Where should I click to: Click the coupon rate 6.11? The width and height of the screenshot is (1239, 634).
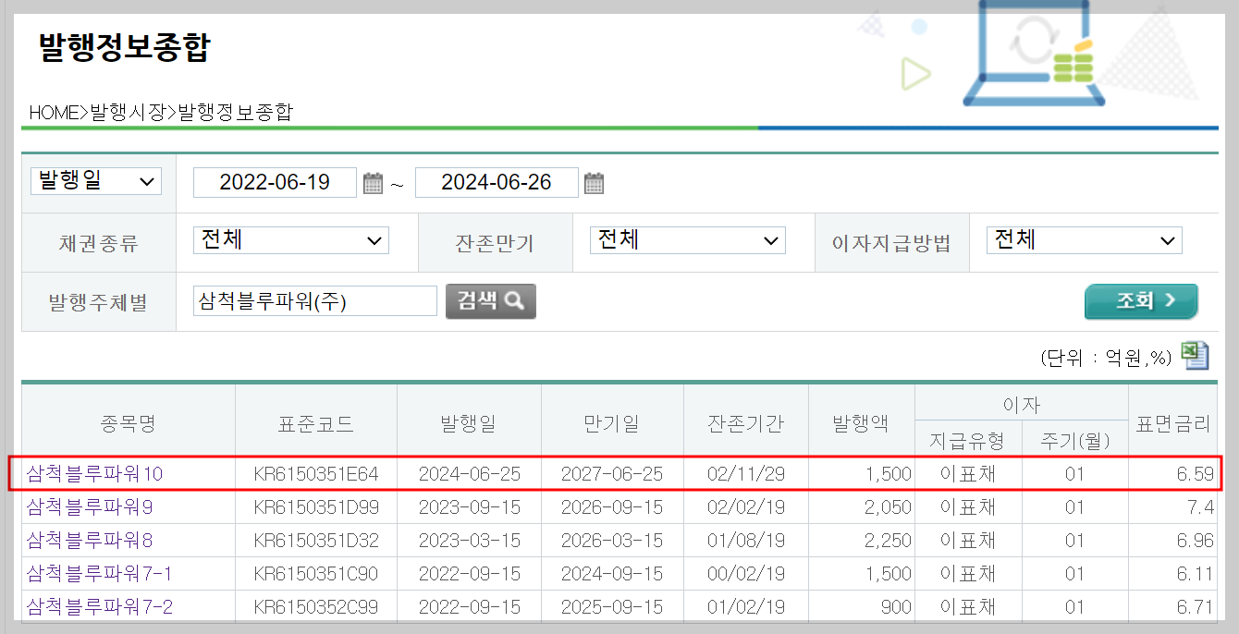coord(1195,574)
